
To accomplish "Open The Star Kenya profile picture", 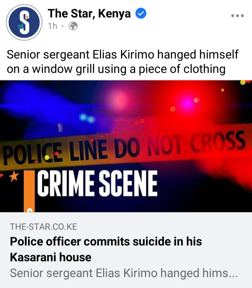I will tap(24, 22).
